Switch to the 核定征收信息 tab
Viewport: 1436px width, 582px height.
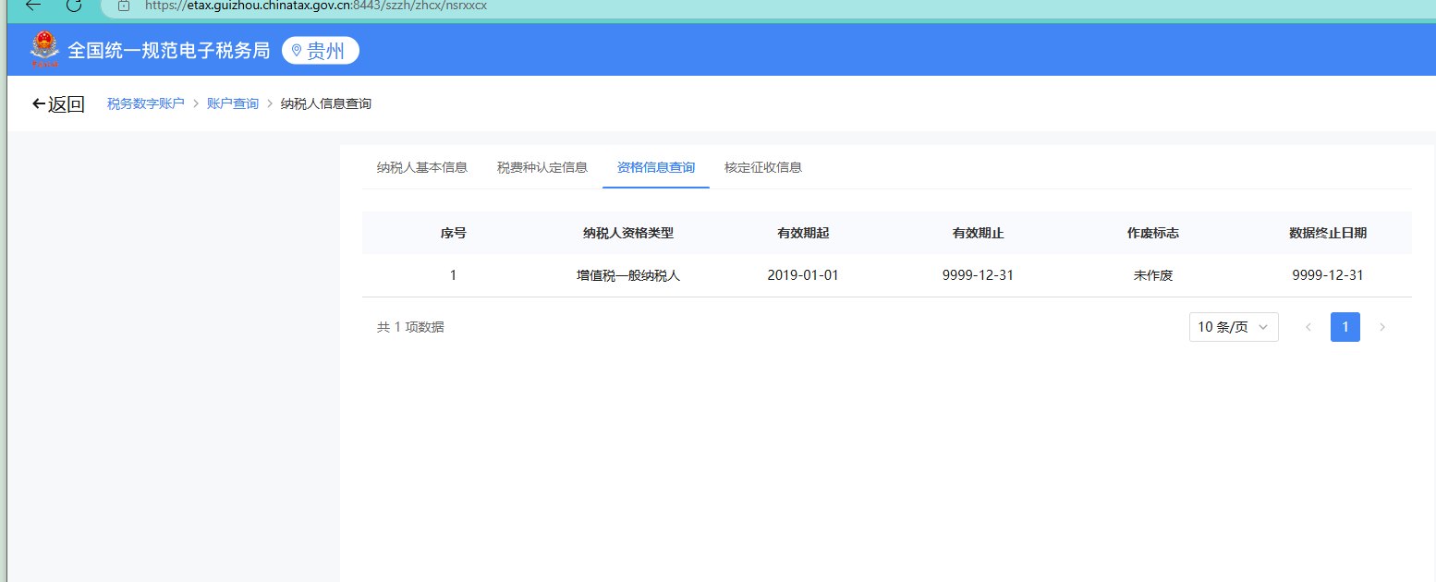(x=763, y=167)
